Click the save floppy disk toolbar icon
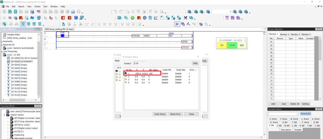This screenshot has width=323, height=139. [x=26, y=12]
